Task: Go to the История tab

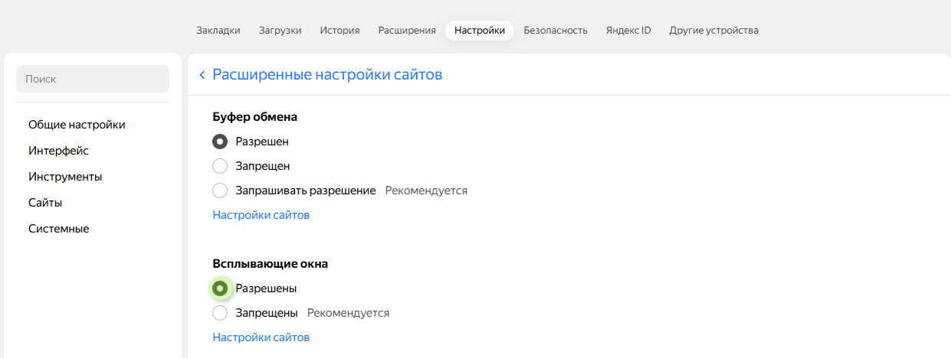Action: (x=339, y=31)
